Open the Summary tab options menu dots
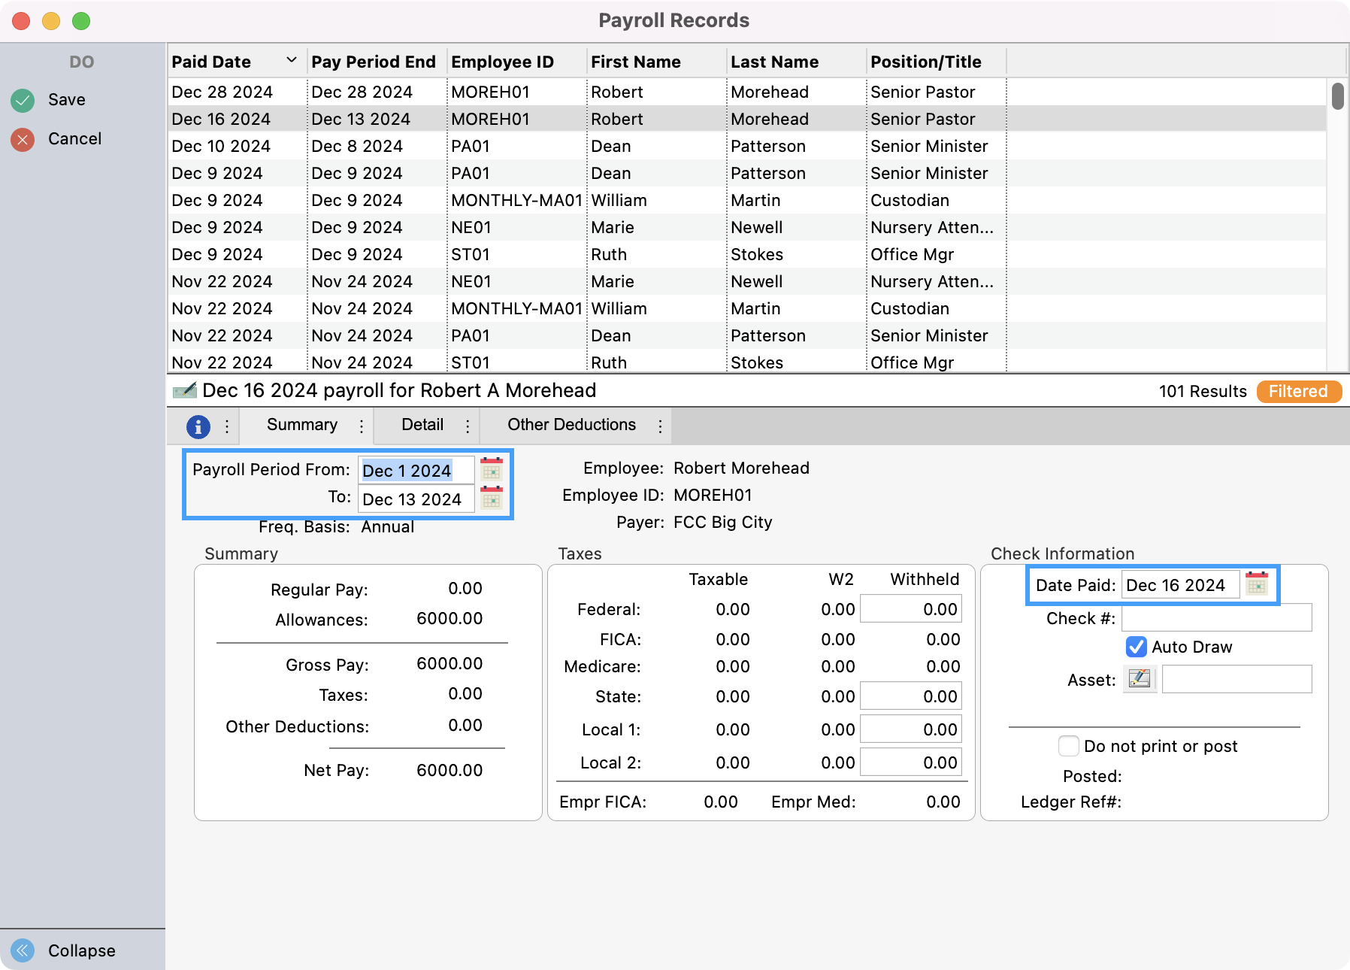 coord(362,426)
